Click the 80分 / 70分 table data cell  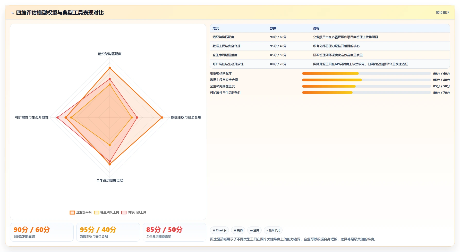(x=278, y=64)
